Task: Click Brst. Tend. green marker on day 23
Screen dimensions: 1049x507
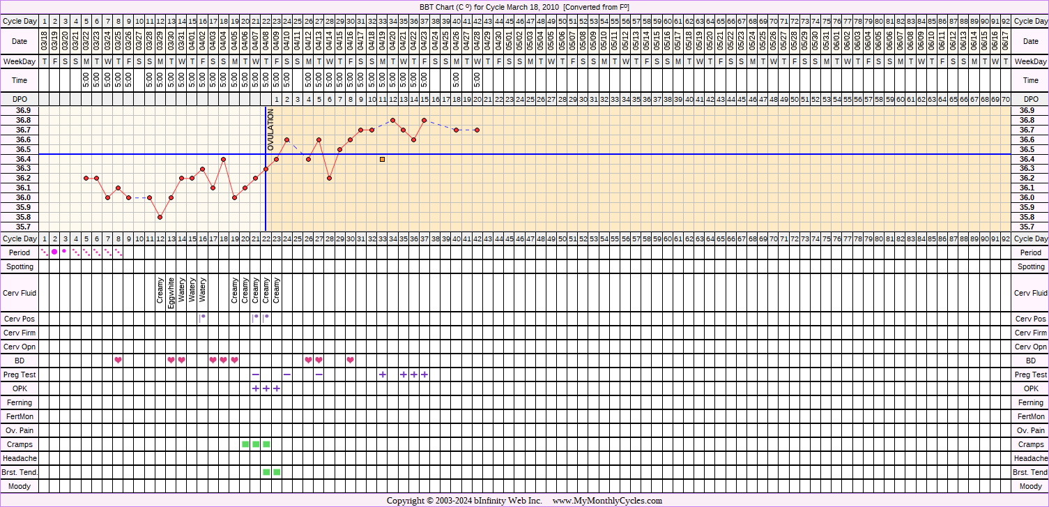Action: click(x=277, y=472)
